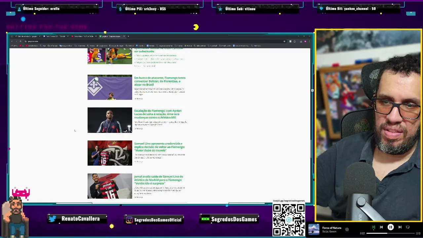Click the 2:13 track duration

[x=418, y=234]
